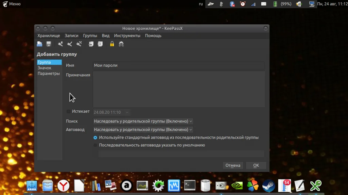Switch to the Значок section

(x=45, y=68)
